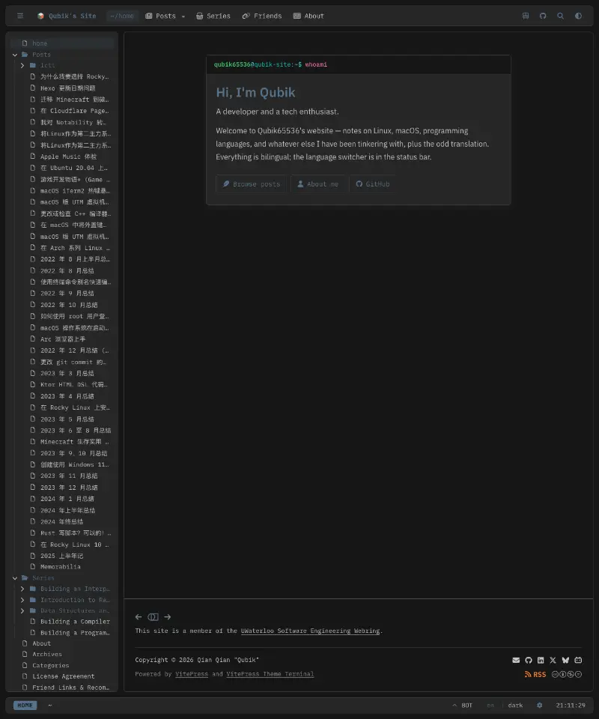
Task: Open the UWaterloo Software Engineering Webring link
Action: (x=310, y=631)
